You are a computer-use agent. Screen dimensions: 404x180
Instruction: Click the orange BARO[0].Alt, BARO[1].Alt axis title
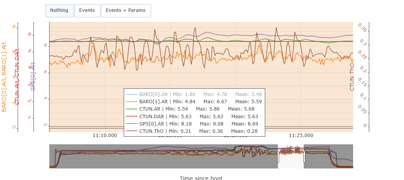(x=4, y=77)
